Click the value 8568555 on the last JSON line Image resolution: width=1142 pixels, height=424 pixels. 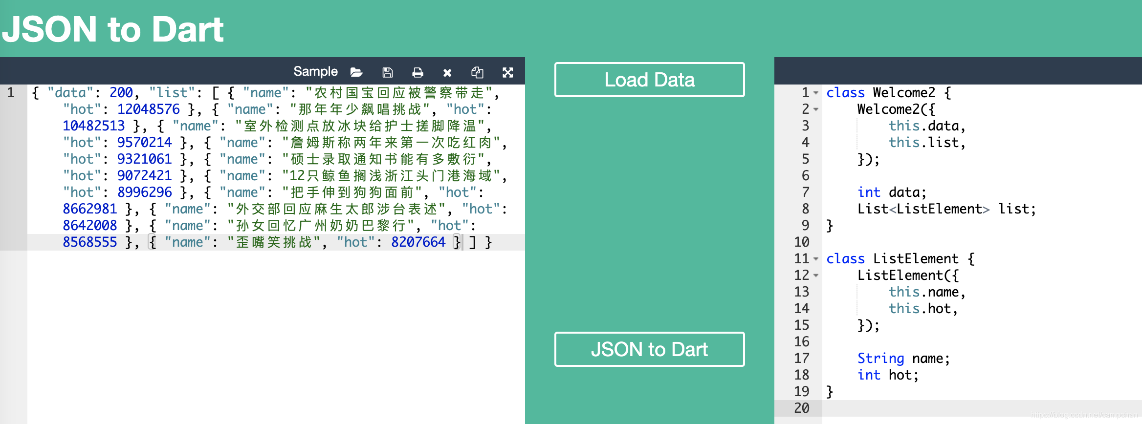[x=90, y=242]
